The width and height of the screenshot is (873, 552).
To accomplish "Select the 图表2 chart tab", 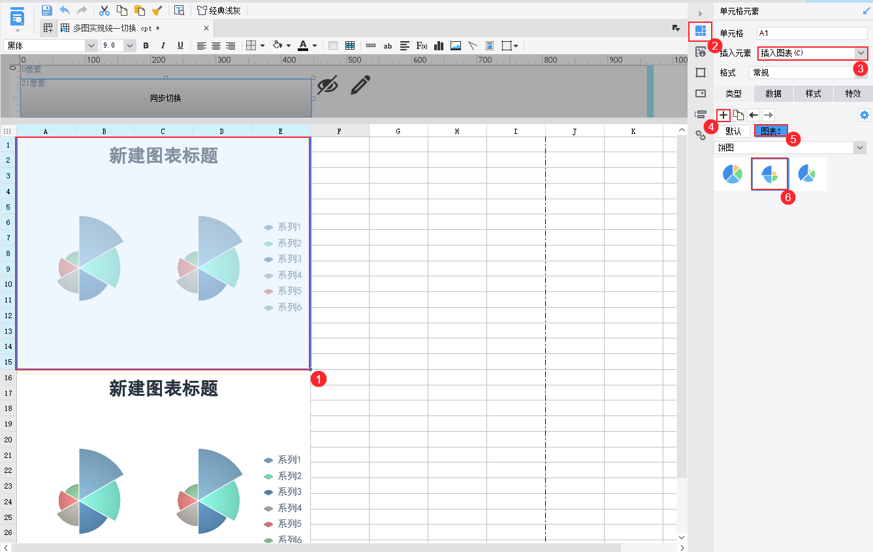I will [771, 130].
